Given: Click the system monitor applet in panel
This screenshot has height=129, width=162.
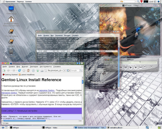Looking at the screenshot, I should click(x=146, y=2).
